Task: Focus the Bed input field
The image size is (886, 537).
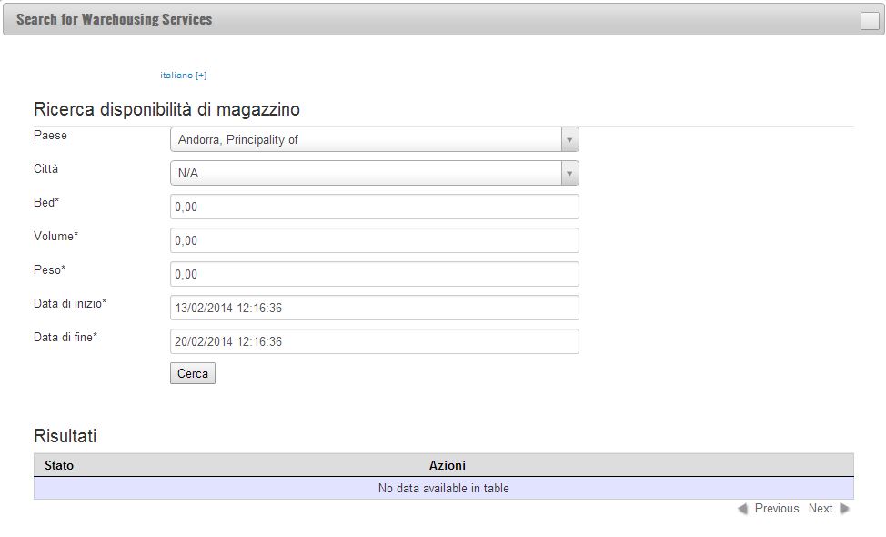Action: pos(374,207)
